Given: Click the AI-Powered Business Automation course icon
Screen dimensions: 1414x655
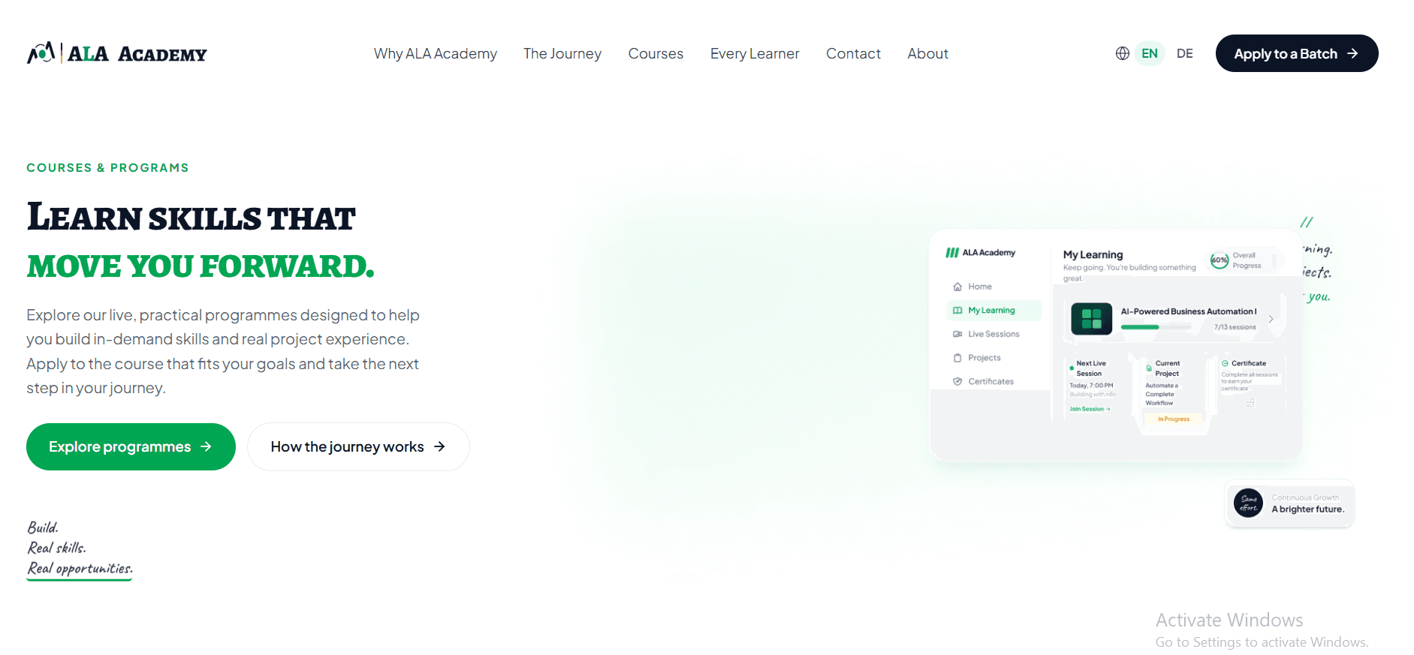Looking at the screenshot, I should click(x=1091, y=319).
